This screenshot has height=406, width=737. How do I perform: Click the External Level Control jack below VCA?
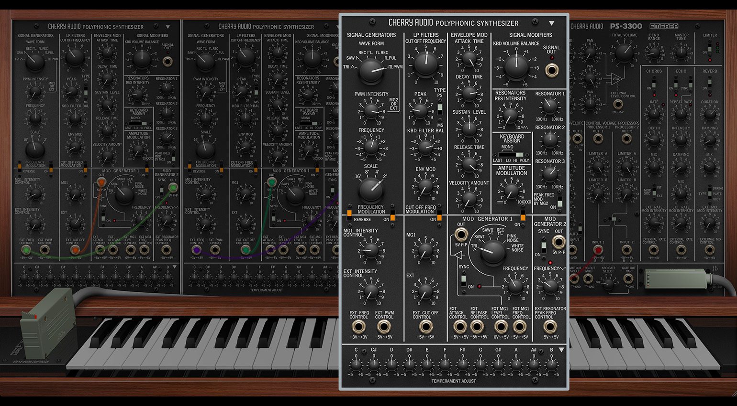pyautogui.click(x=618, y=104)
